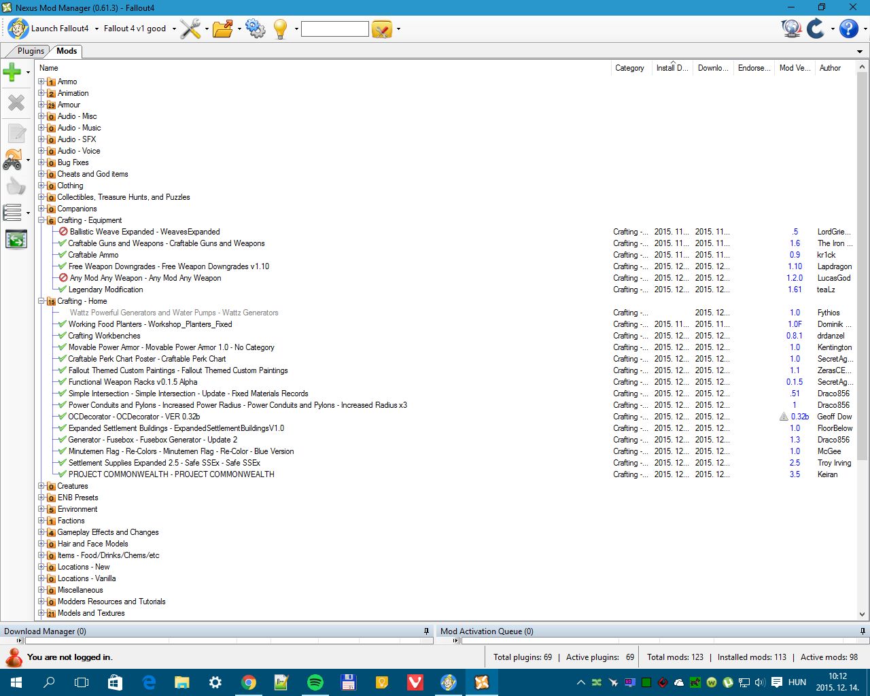The image size is (870, 696).
Task: Click the green plus add mod icon
Action: tap(12, 71)
